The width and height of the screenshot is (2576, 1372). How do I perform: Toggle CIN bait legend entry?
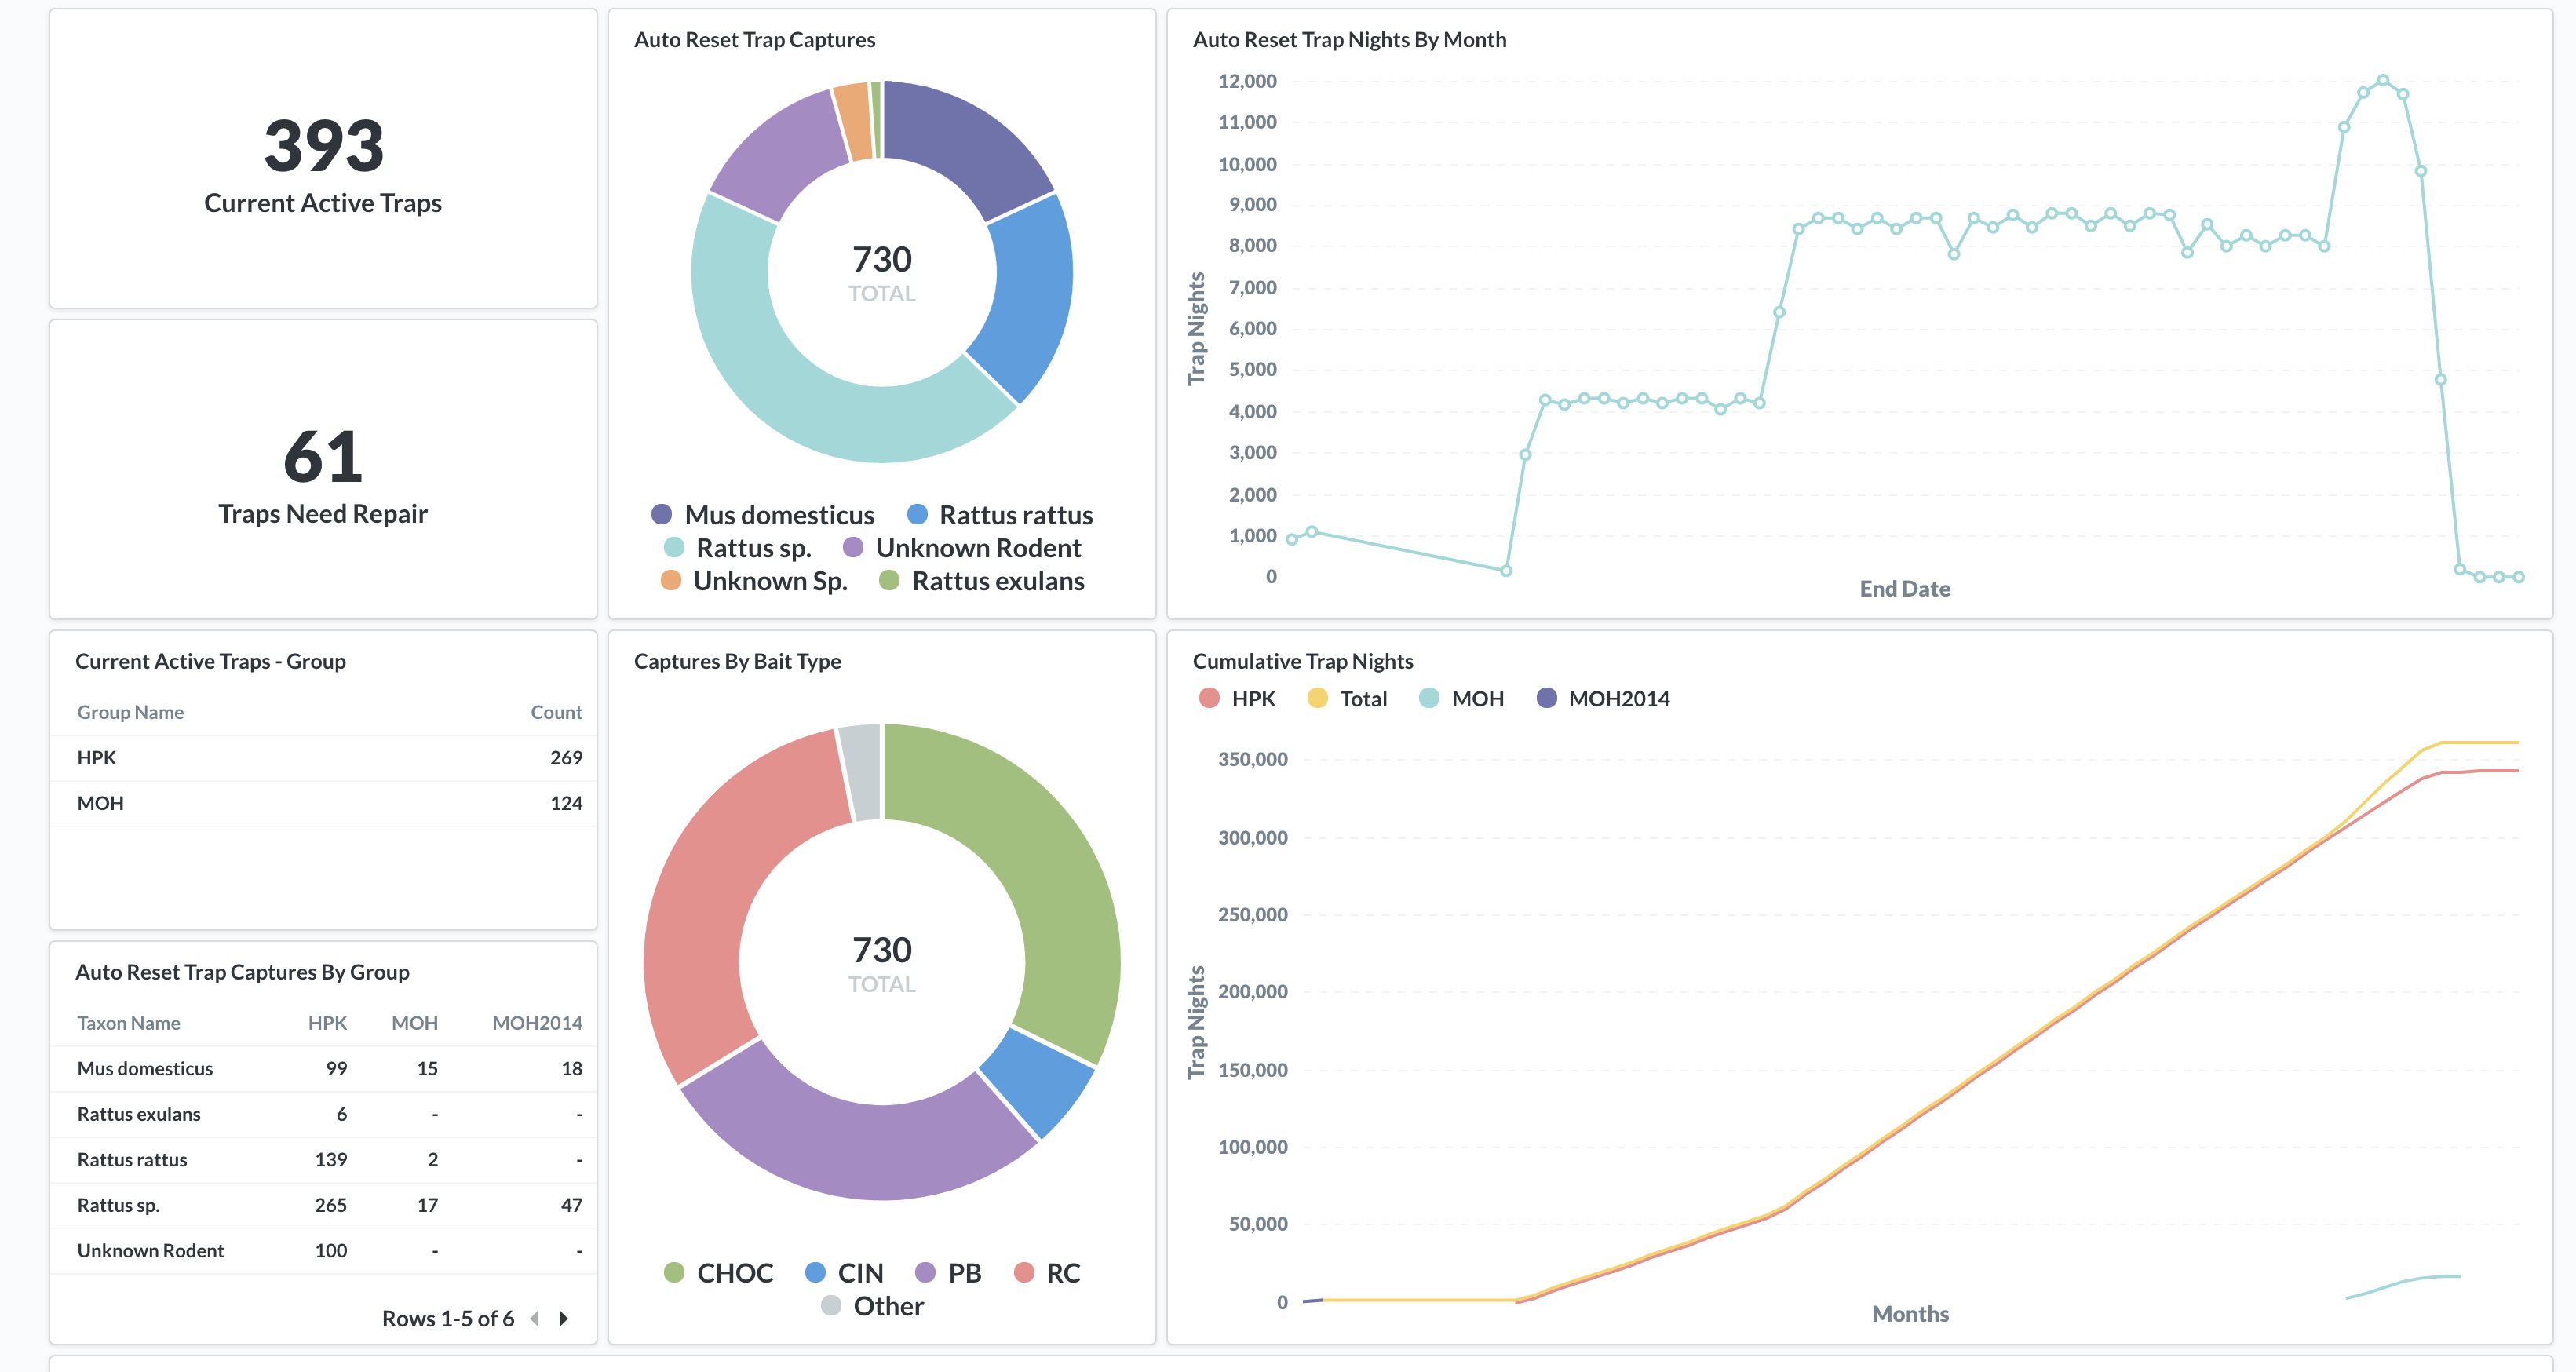(x=844, y=1273)
